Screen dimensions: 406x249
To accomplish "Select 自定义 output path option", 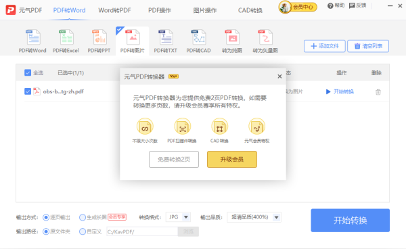I will point(83,231).
